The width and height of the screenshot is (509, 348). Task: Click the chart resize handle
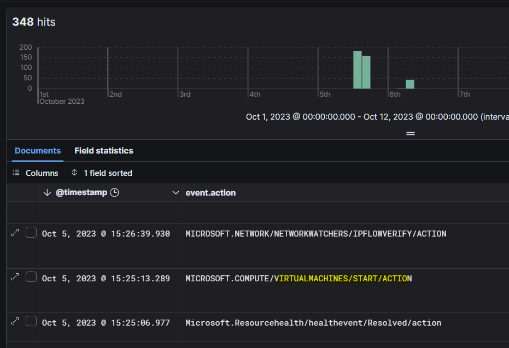411,133
